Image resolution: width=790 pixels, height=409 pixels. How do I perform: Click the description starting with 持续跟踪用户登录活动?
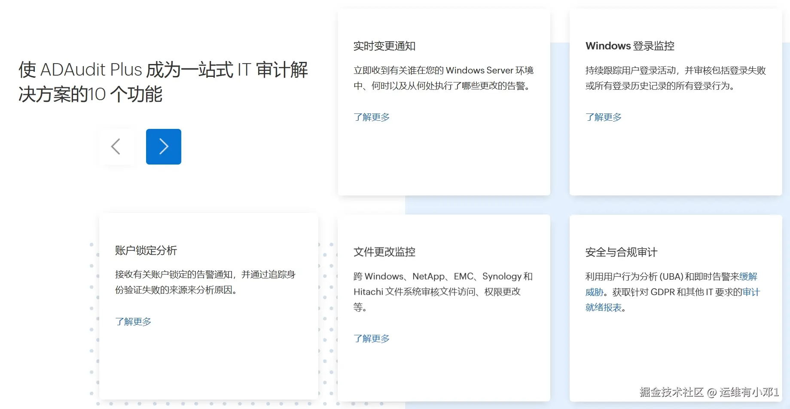coord(676,78)
